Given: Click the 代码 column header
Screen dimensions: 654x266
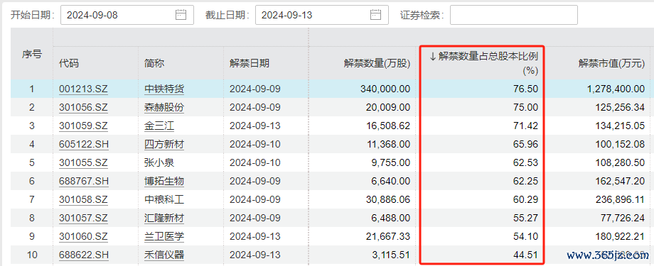Looking at the screenshot, I should 69,63.
